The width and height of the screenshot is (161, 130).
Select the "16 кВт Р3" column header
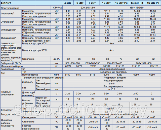(x=153, y=3)
